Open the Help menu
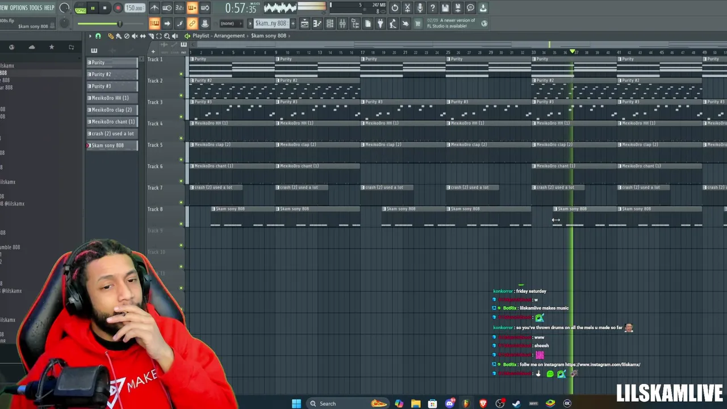Image resolution: width=727 pixels, height=409 pixels. tap(49, 7)
